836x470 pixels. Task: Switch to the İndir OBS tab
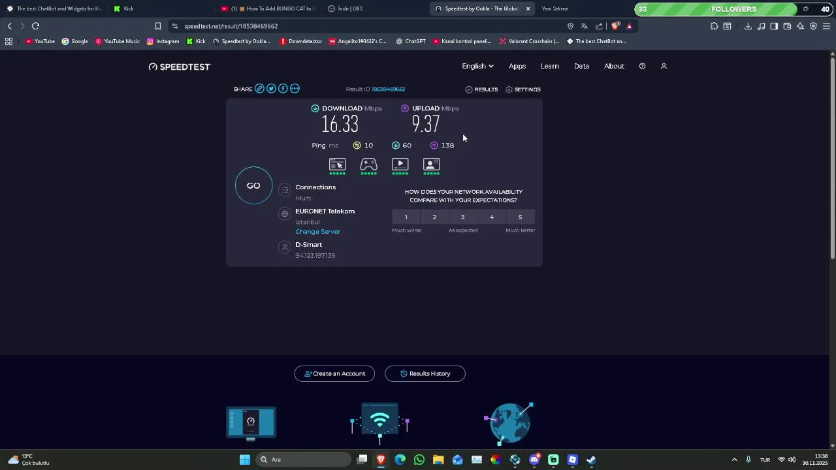tap(376, 8)
